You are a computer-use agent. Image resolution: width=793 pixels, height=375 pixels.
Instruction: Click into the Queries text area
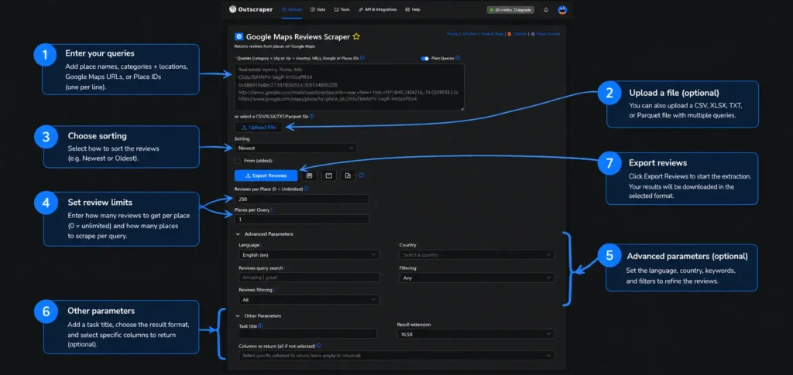coord(349,87)
